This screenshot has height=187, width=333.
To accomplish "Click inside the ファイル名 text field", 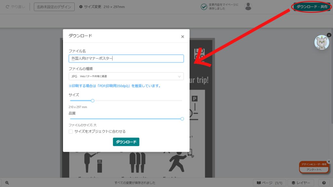I will point(126,58).
